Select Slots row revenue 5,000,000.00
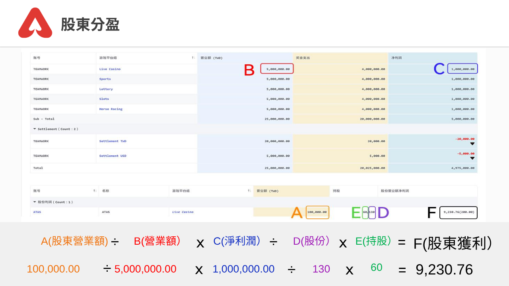This screenshot has height=286, width=509. pyautogui.click(x=278, y=99)
